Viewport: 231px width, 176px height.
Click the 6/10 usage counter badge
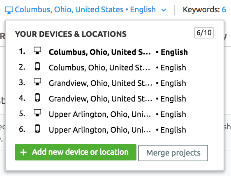click(x=204, y=33)
